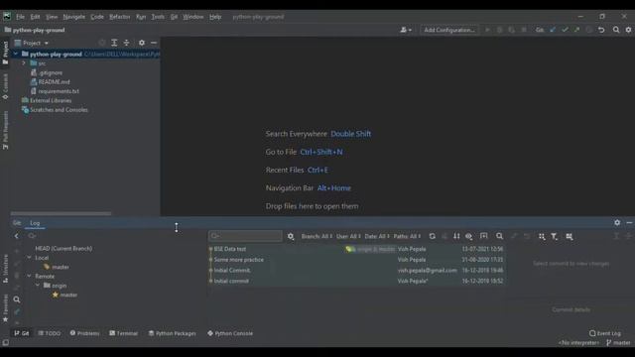Collapse the python-play-ground root folder

pos(16,54)
